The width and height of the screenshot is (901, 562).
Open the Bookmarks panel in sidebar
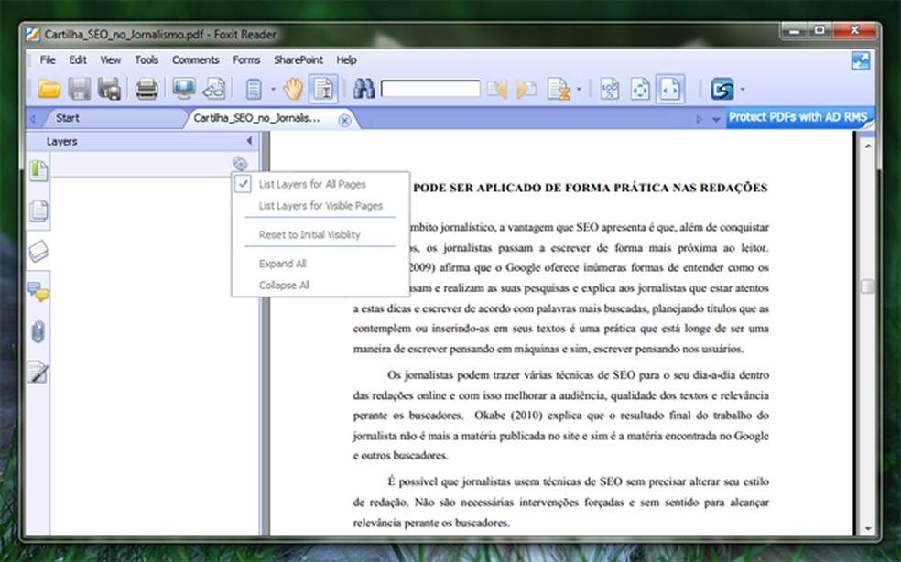coord(38,170)
